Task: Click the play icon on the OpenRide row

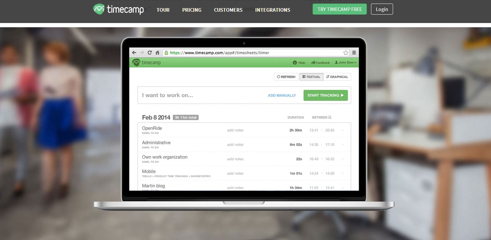Action: click(x=342, y=130)
